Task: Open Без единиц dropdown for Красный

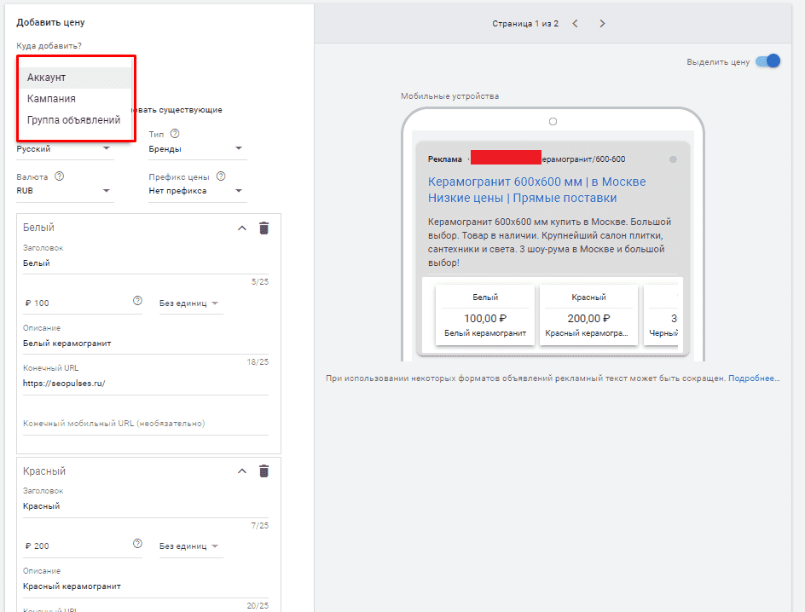Action: (190, 546)
